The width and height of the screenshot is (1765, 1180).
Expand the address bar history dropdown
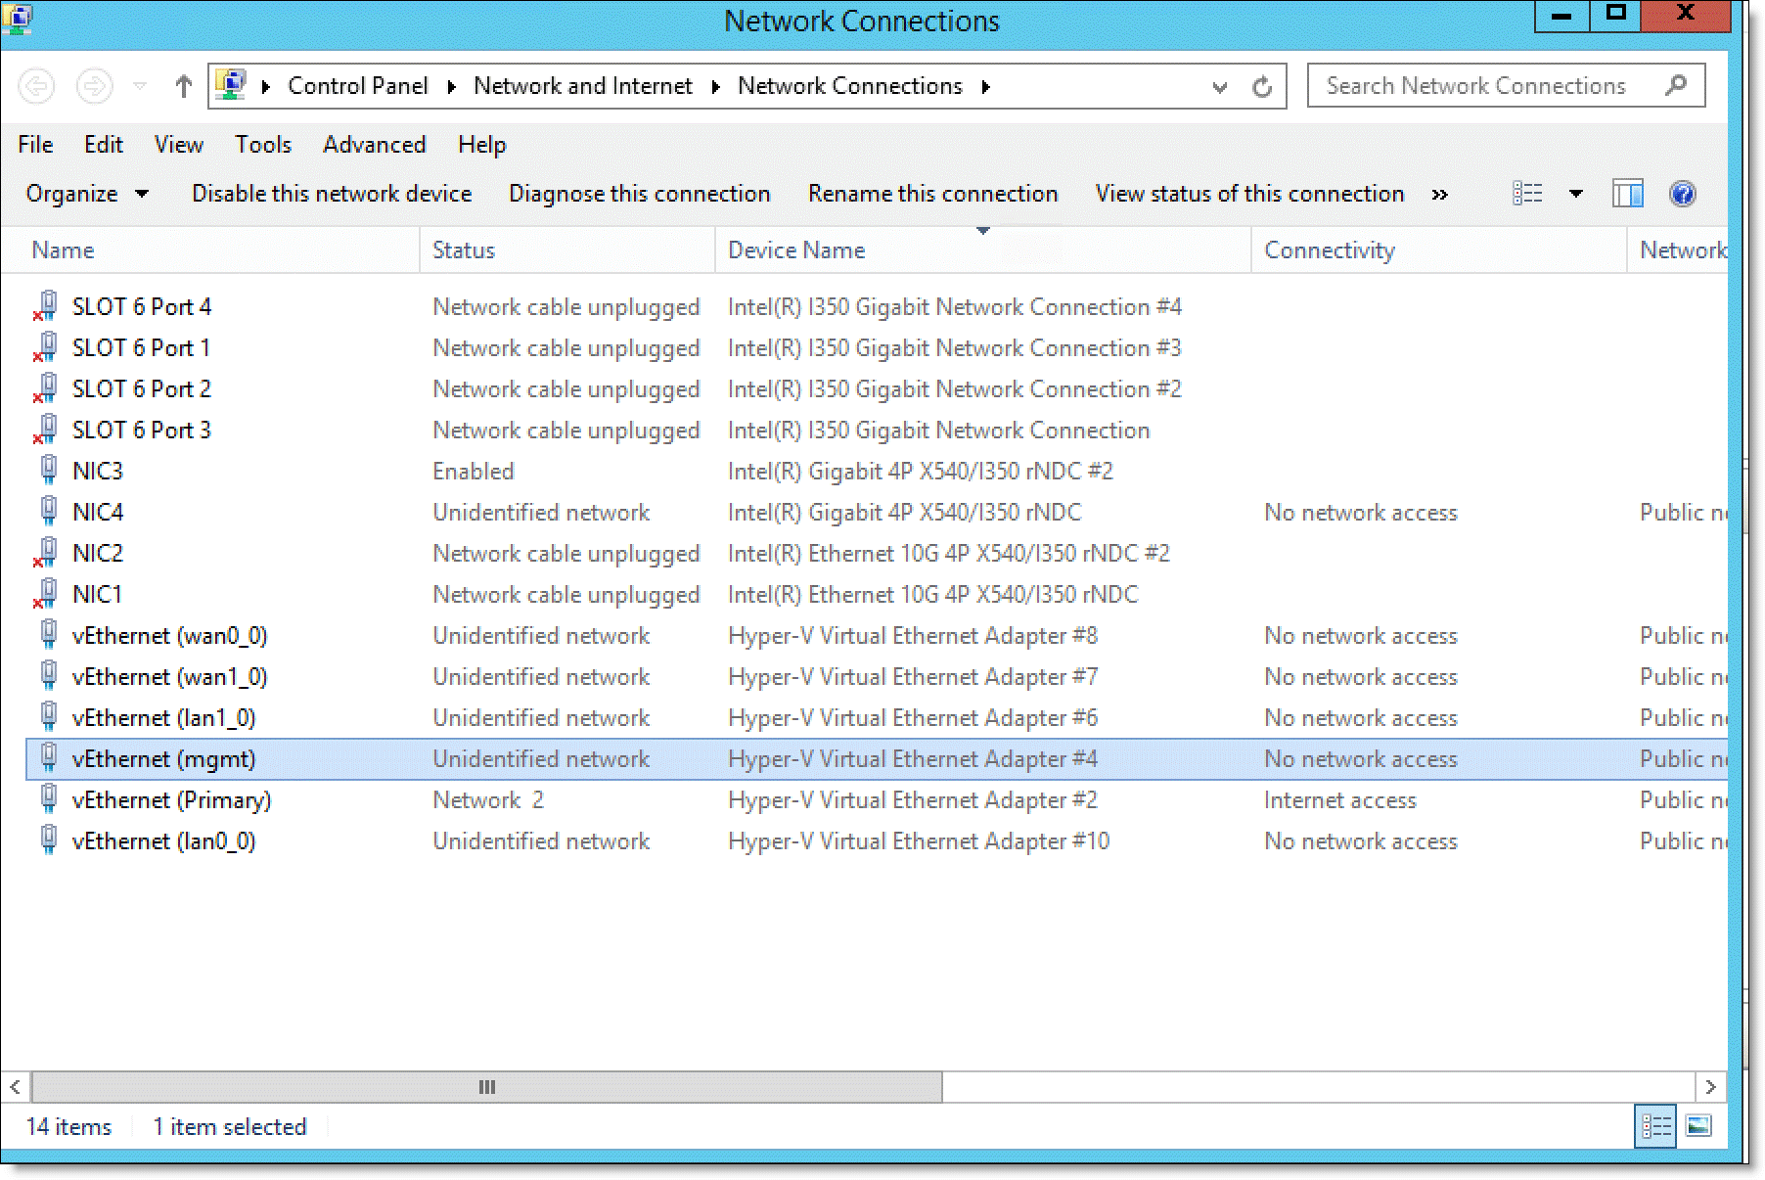[x=1219, y=87]
